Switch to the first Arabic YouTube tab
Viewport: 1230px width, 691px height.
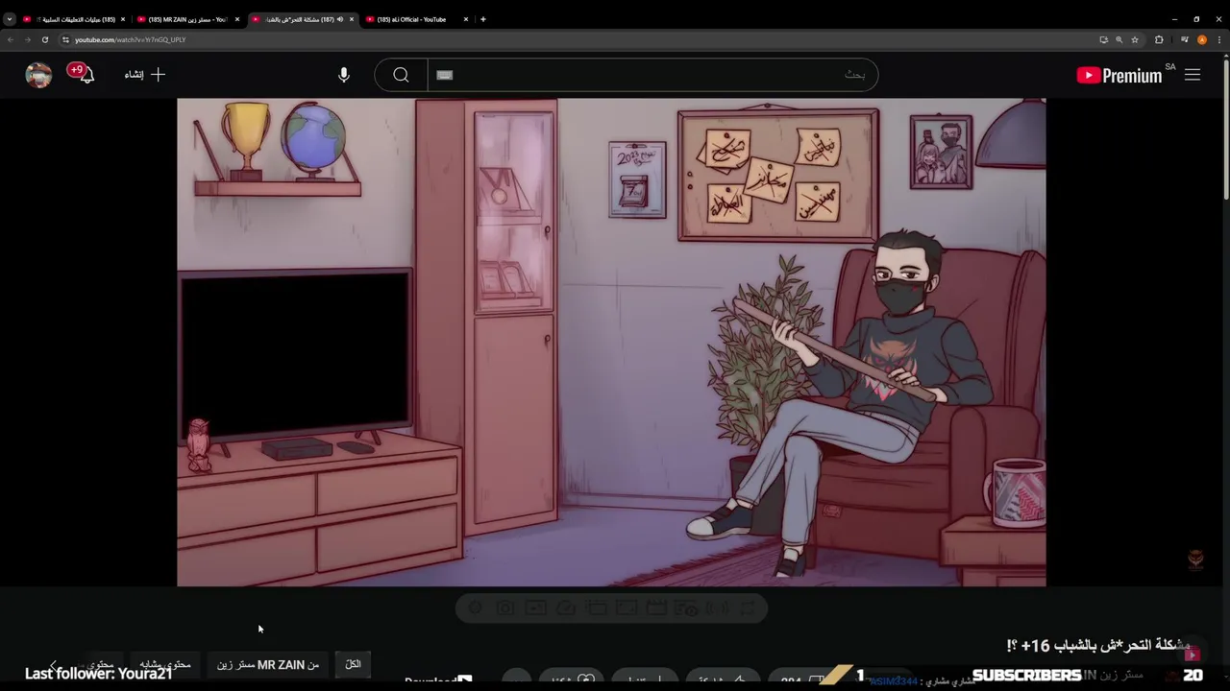[x=72, y=19]
